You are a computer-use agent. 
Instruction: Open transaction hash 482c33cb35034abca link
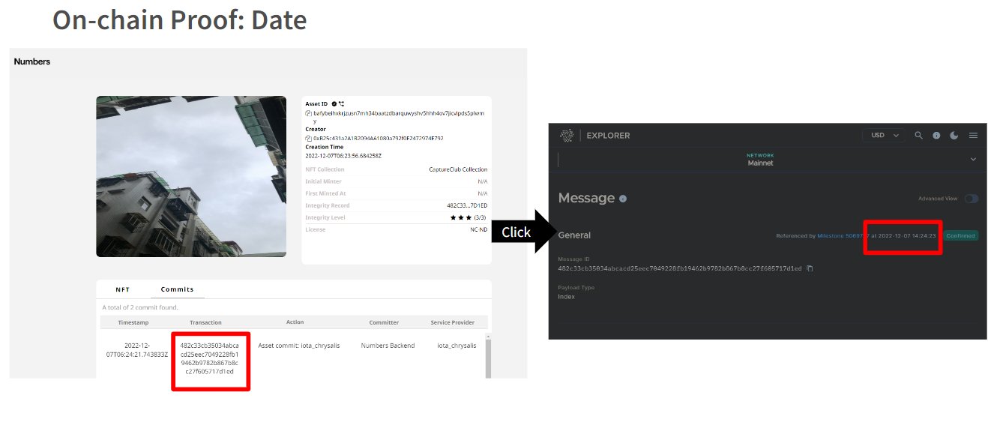(x=210, y=358)
